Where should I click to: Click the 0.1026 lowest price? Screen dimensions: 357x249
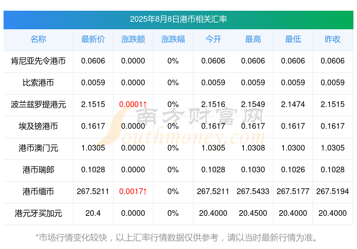(x=293, y=170)
